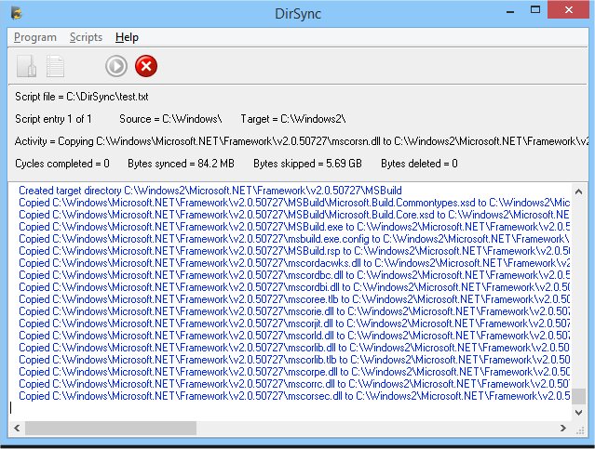This screenshot has height=449, width=595.
Task: Click the MSBuild.rsp log line
Action: click(x=294, y=251)
